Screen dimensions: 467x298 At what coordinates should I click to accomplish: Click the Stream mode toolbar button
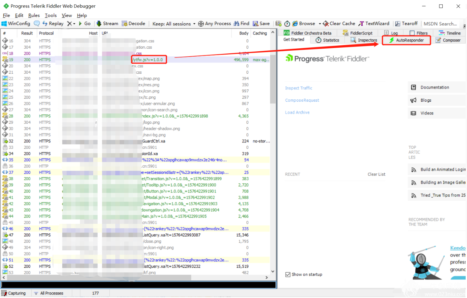click(x=107, y=24)
